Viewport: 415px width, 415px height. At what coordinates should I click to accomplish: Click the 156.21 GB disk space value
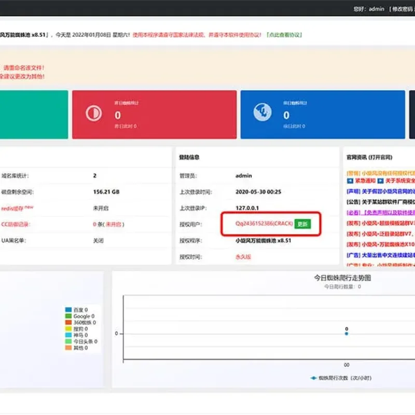click(106, 192)
